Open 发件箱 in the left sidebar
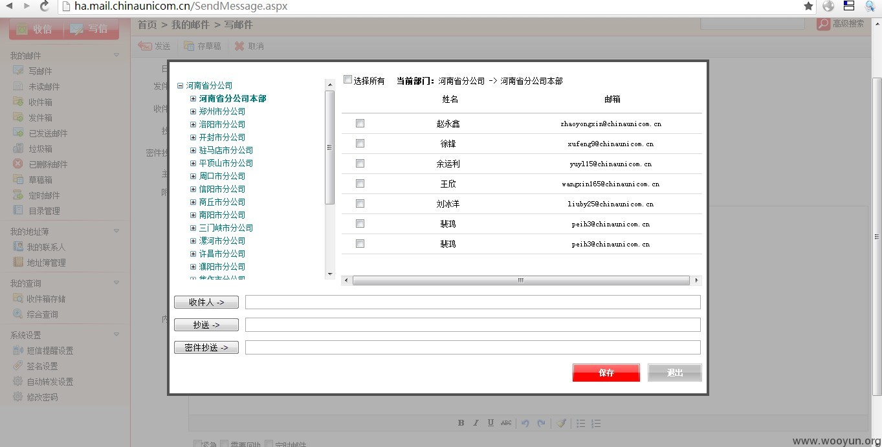Viewport: 882px width, 447px height. [40, 118]
